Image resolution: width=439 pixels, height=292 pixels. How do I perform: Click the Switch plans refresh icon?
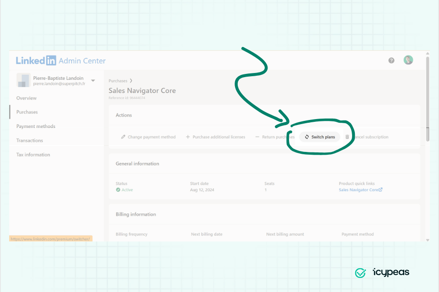click(307, 137)
